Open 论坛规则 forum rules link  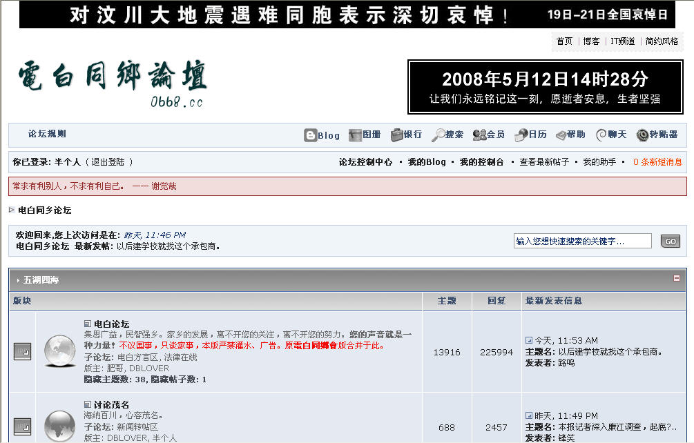point(47,134)
